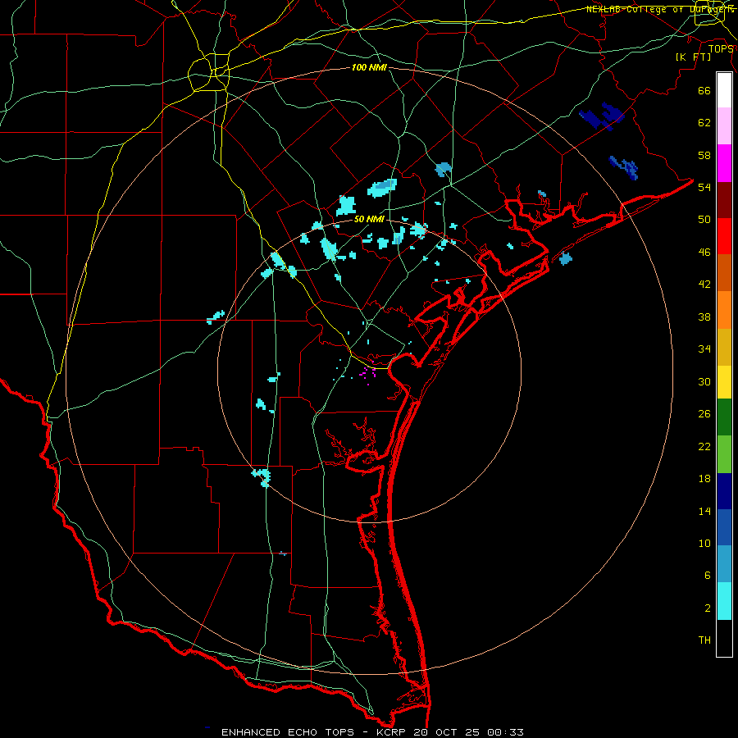Click the '22' legend value label
Image resolution: width=738 pixels, height=738 pixels.
(704, 447)
